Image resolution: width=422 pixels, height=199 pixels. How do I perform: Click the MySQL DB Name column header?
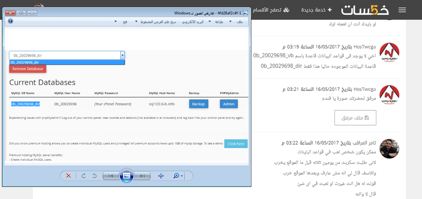click(x=23, y=93)
